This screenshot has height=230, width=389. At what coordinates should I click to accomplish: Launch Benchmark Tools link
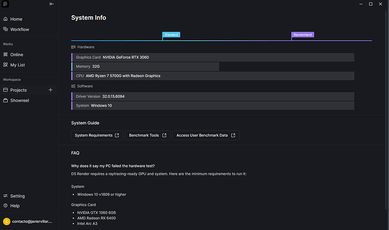[148, 135]
